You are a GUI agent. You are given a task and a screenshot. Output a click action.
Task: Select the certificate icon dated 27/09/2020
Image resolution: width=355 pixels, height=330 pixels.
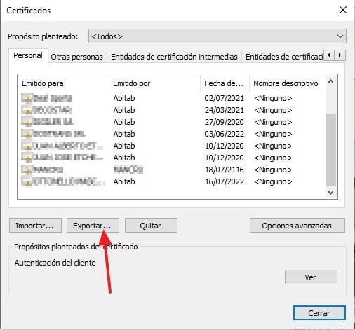[x=27, y=122]
